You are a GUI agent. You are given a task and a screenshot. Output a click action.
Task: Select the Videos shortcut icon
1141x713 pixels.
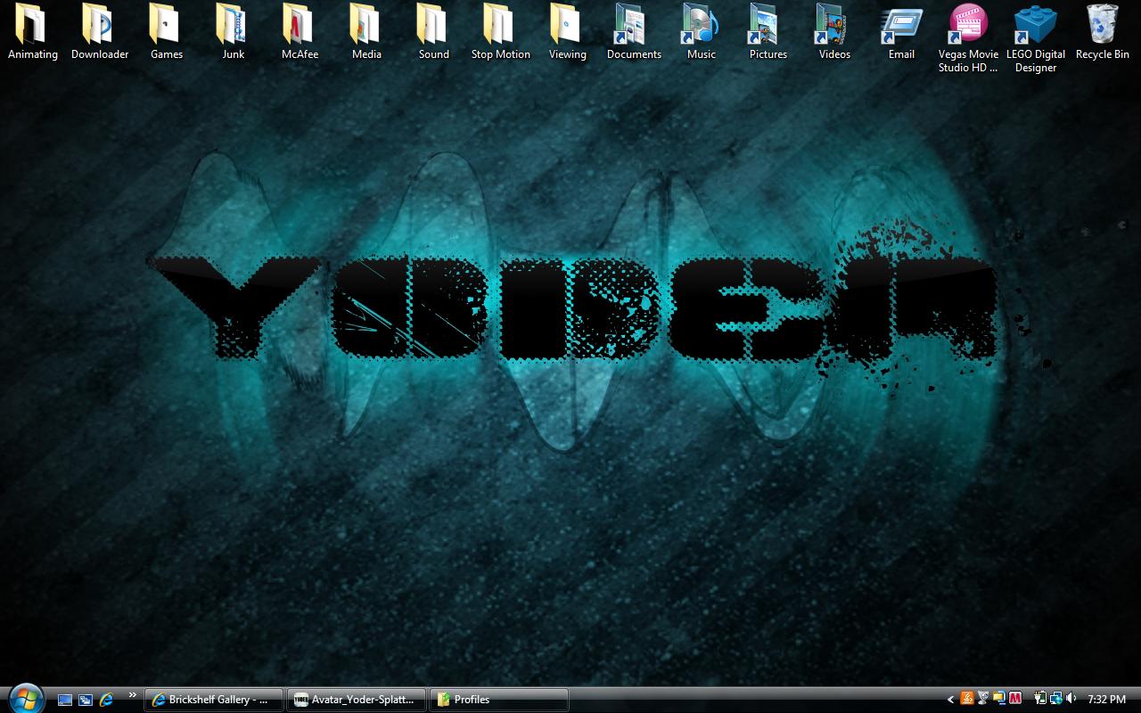pos(835,33)
